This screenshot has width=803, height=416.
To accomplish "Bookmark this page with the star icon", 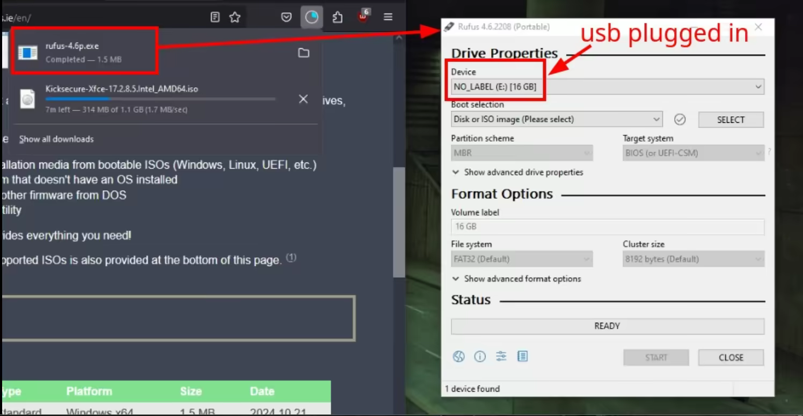I will click(x=235, y=17).
